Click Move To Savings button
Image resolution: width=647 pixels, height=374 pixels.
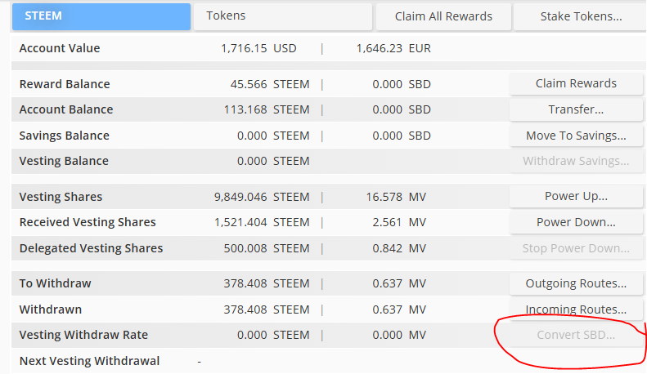[x=576, y=136]
